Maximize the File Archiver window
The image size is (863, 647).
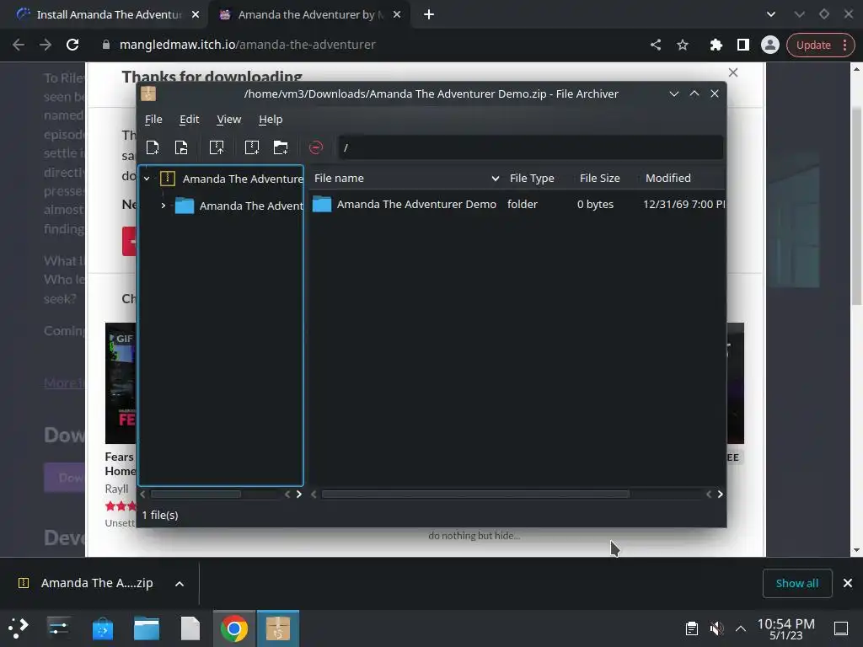coord(694,94)
